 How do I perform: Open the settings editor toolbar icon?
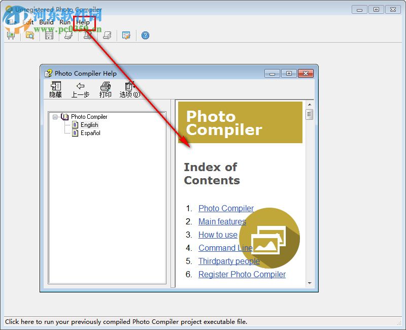[126, 36]
